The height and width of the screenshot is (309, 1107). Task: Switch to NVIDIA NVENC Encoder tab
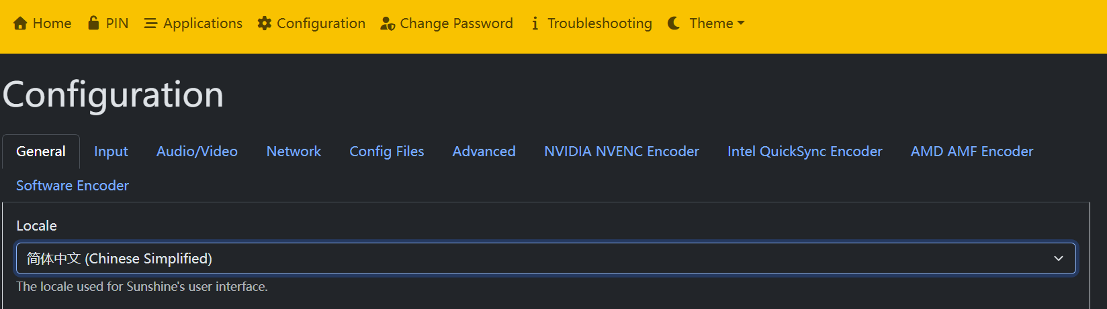click(621, 151)
